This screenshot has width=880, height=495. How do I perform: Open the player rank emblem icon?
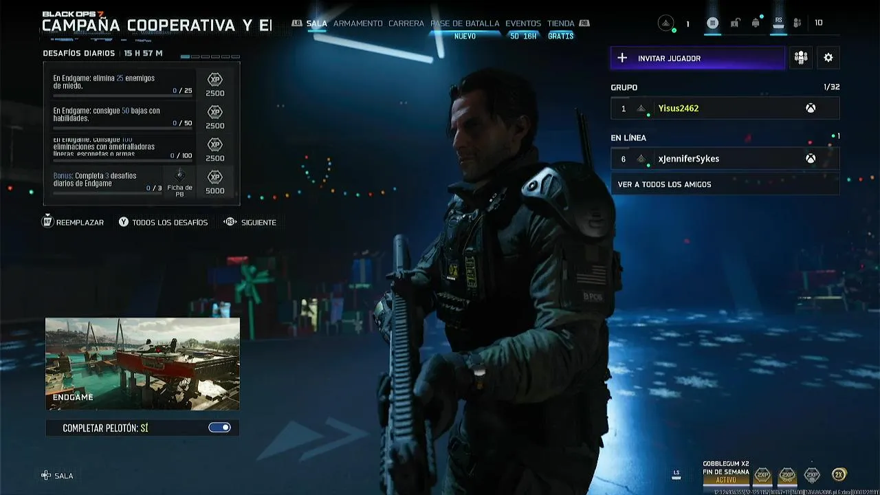[x=665, y=23]
